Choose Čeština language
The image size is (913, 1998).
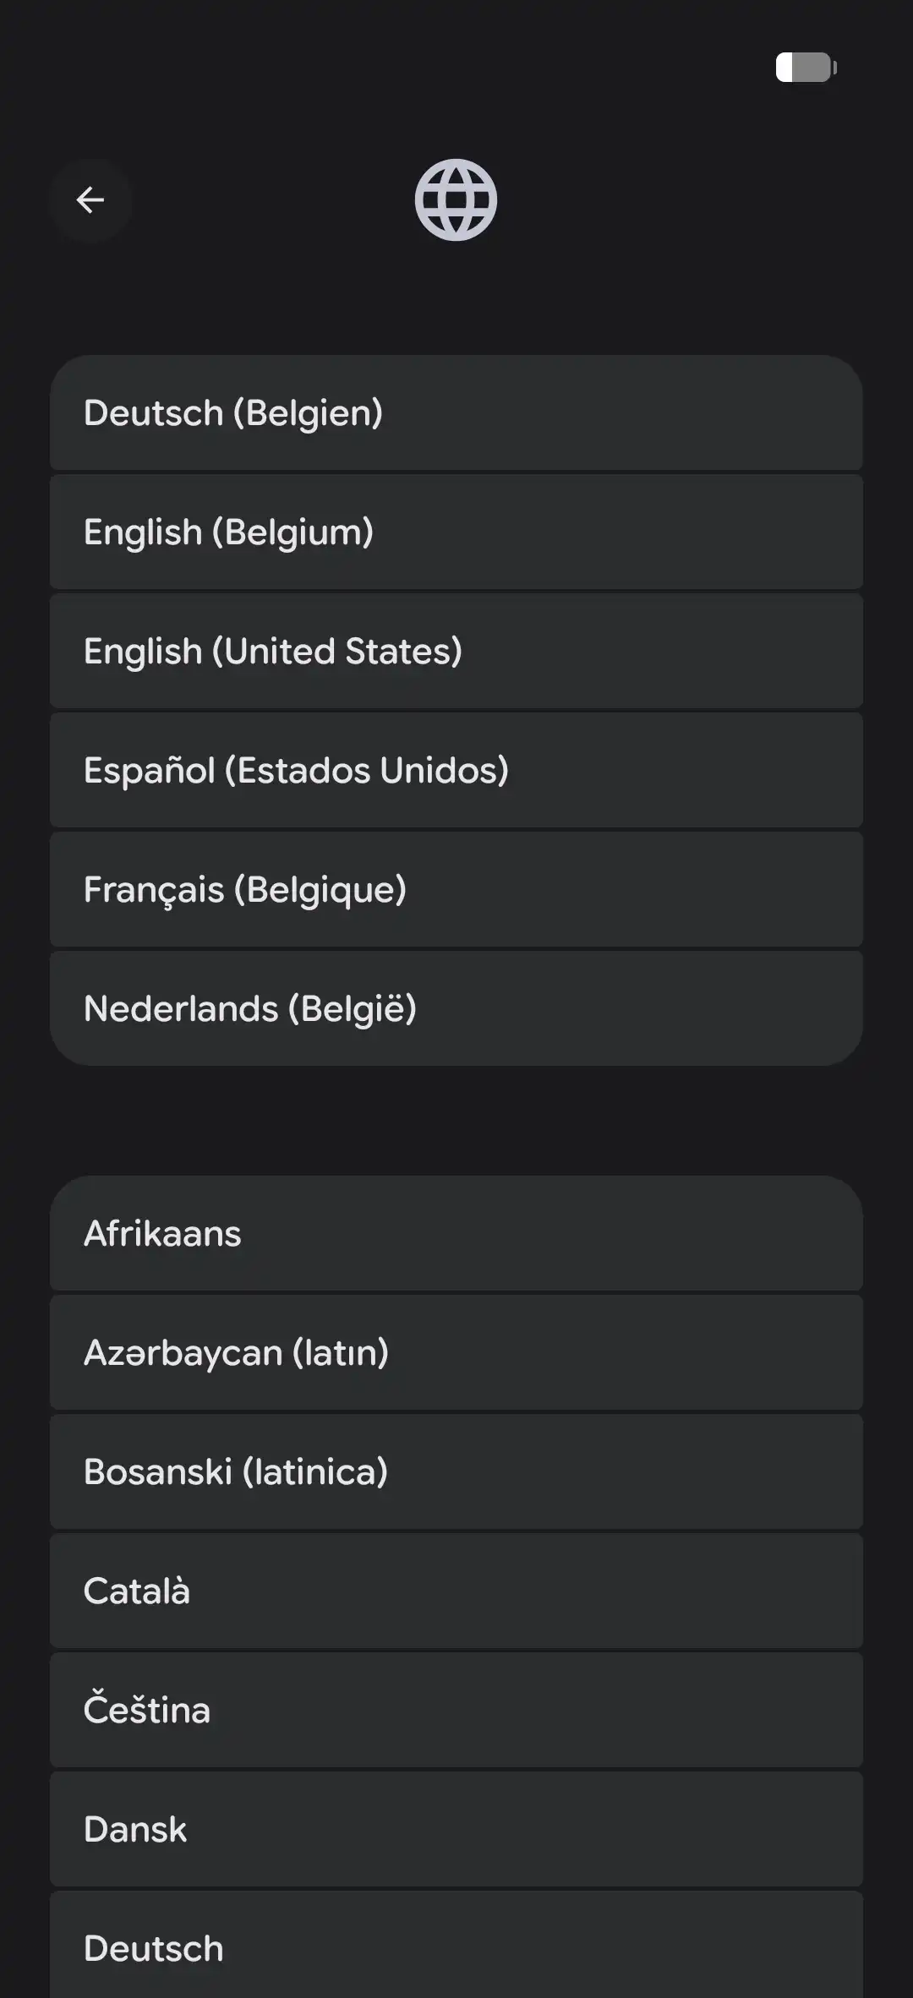tap(456, 1711)
